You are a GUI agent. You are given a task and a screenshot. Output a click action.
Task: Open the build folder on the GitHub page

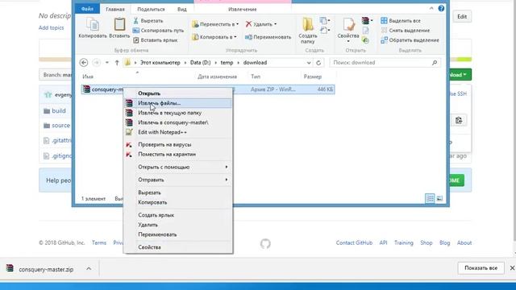[x=59, y=111]
